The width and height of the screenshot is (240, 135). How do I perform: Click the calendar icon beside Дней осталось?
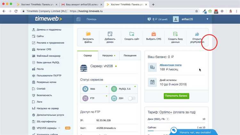[152, 82]
